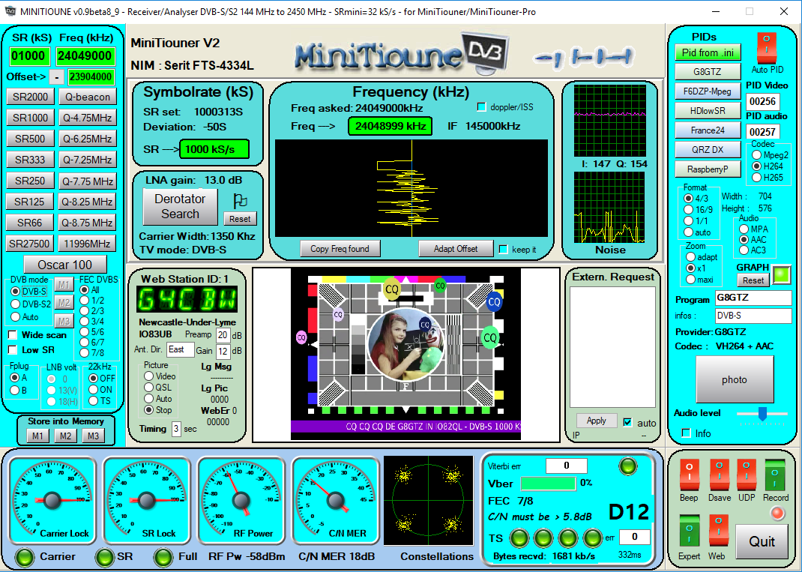Click the Freq field showing 24049000
Screen dimensions: 802x572
(x=85, y=55)
